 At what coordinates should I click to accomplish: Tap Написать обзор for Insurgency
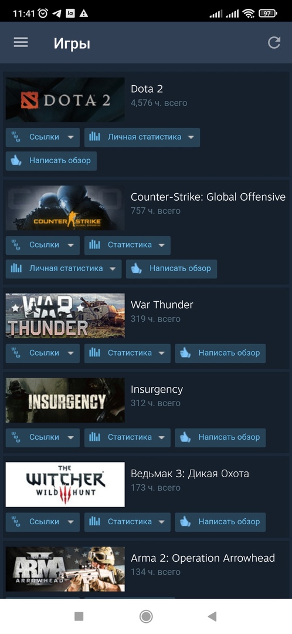[220, 437]
